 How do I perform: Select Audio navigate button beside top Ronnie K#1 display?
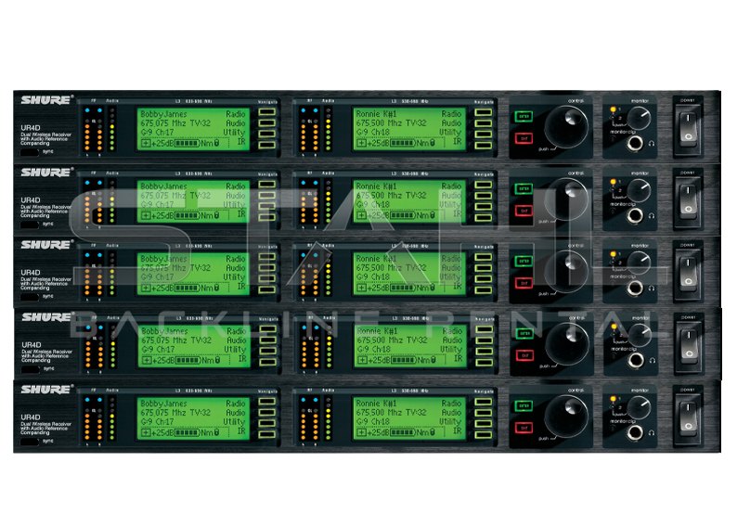484,123
